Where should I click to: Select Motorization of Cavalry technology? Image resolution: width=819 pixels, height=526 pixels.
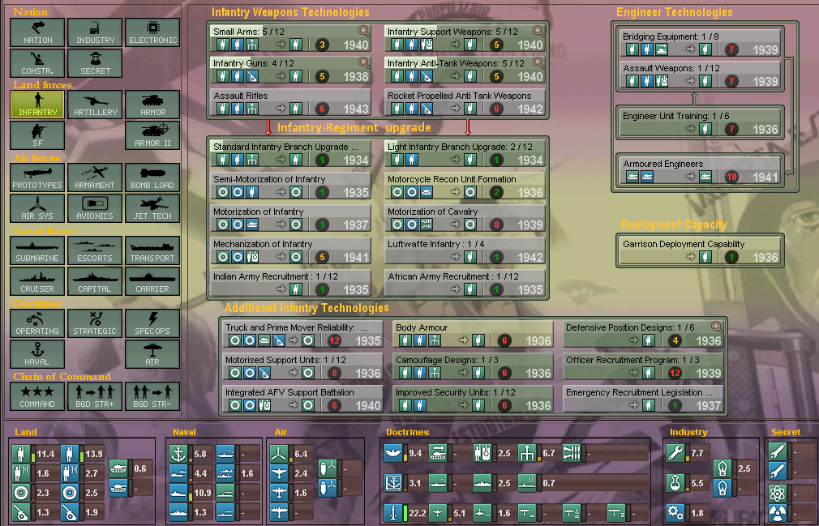pos(465,218)
